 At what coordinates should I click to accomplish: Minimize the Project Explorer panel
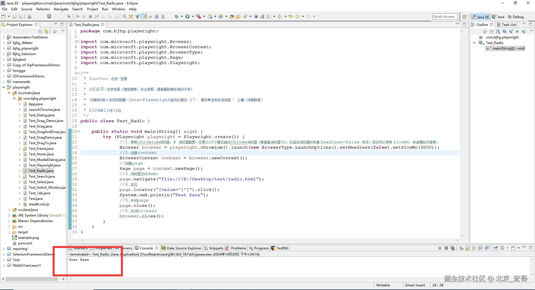coord(55,24)
